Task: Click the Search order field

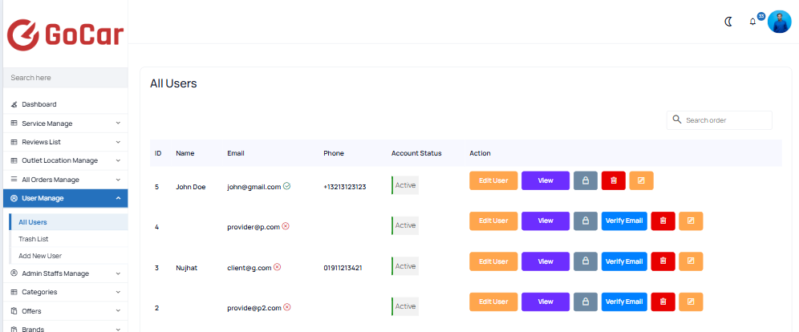Action: pos(719,120)
